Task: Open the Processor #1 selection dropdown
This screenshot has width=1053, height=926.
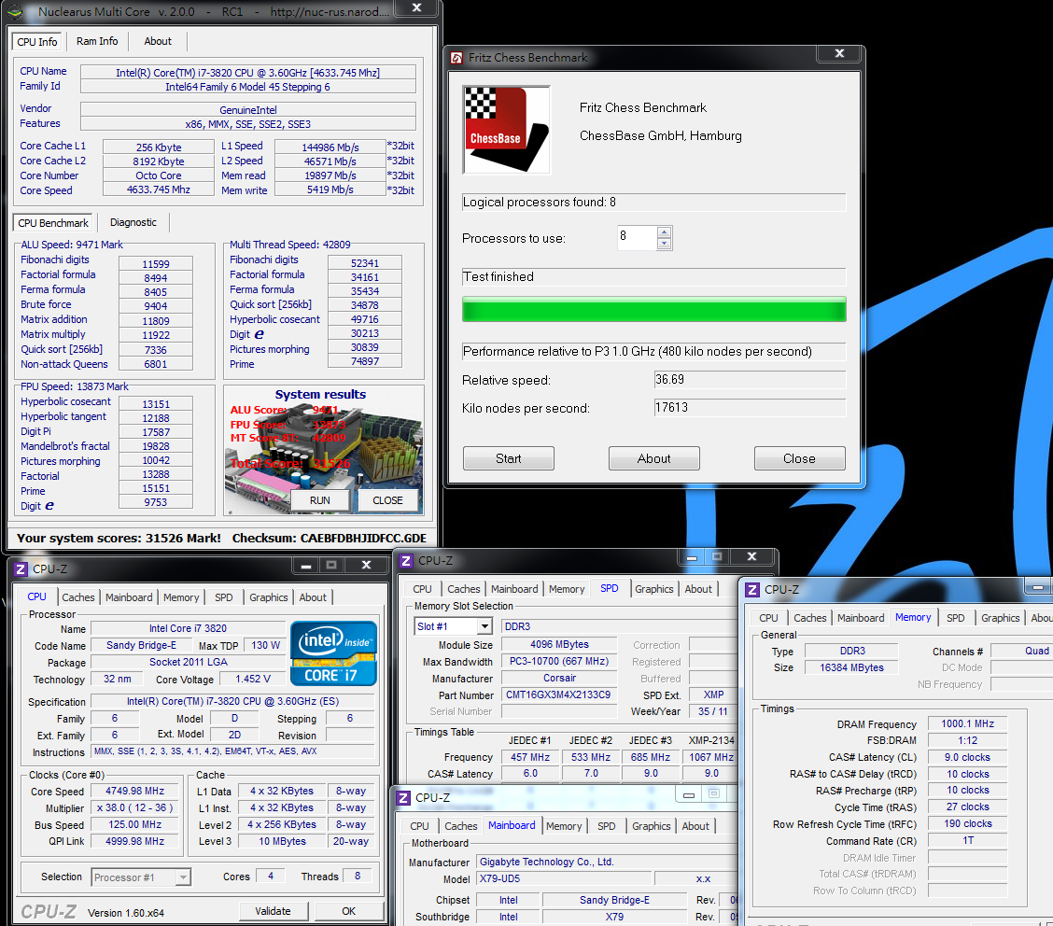Action: [183, 877]
